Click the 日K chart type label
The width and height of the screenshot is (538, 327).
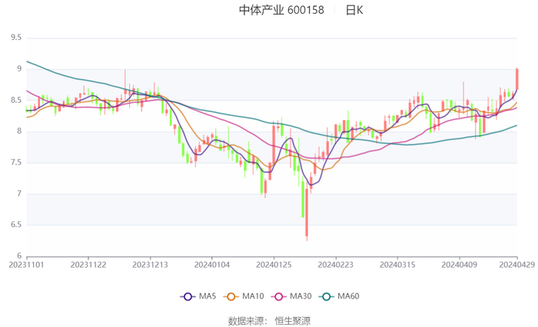(354, 11)
